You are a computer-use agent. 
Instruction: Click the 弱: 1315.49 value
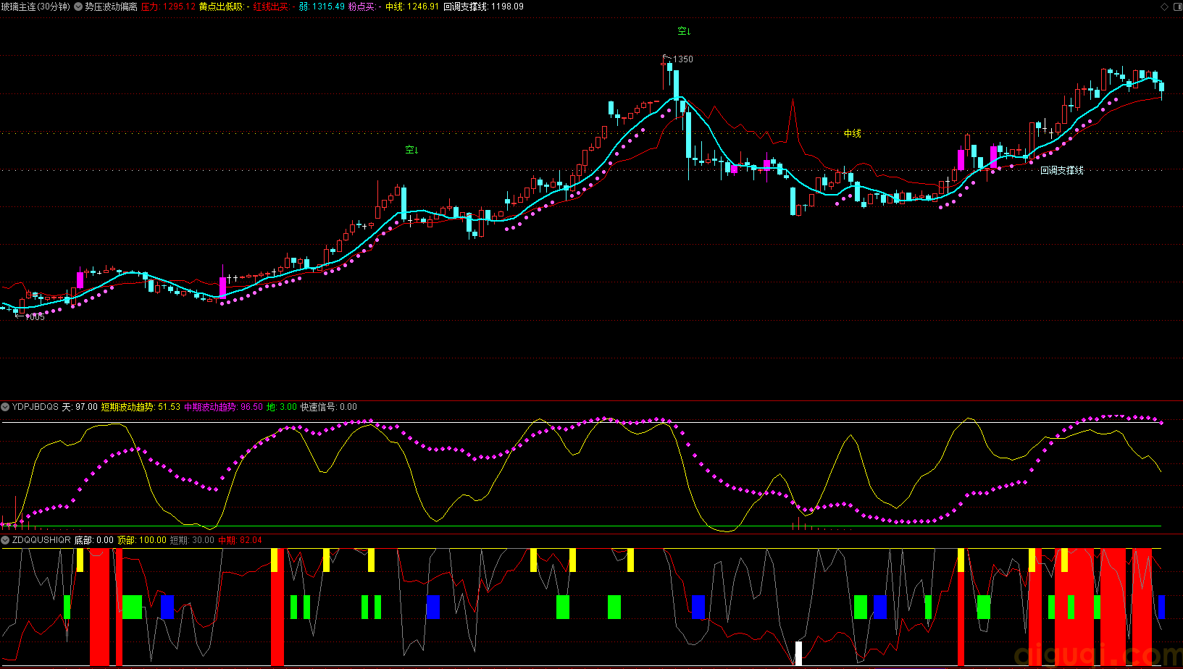click(x=322, y=7)
